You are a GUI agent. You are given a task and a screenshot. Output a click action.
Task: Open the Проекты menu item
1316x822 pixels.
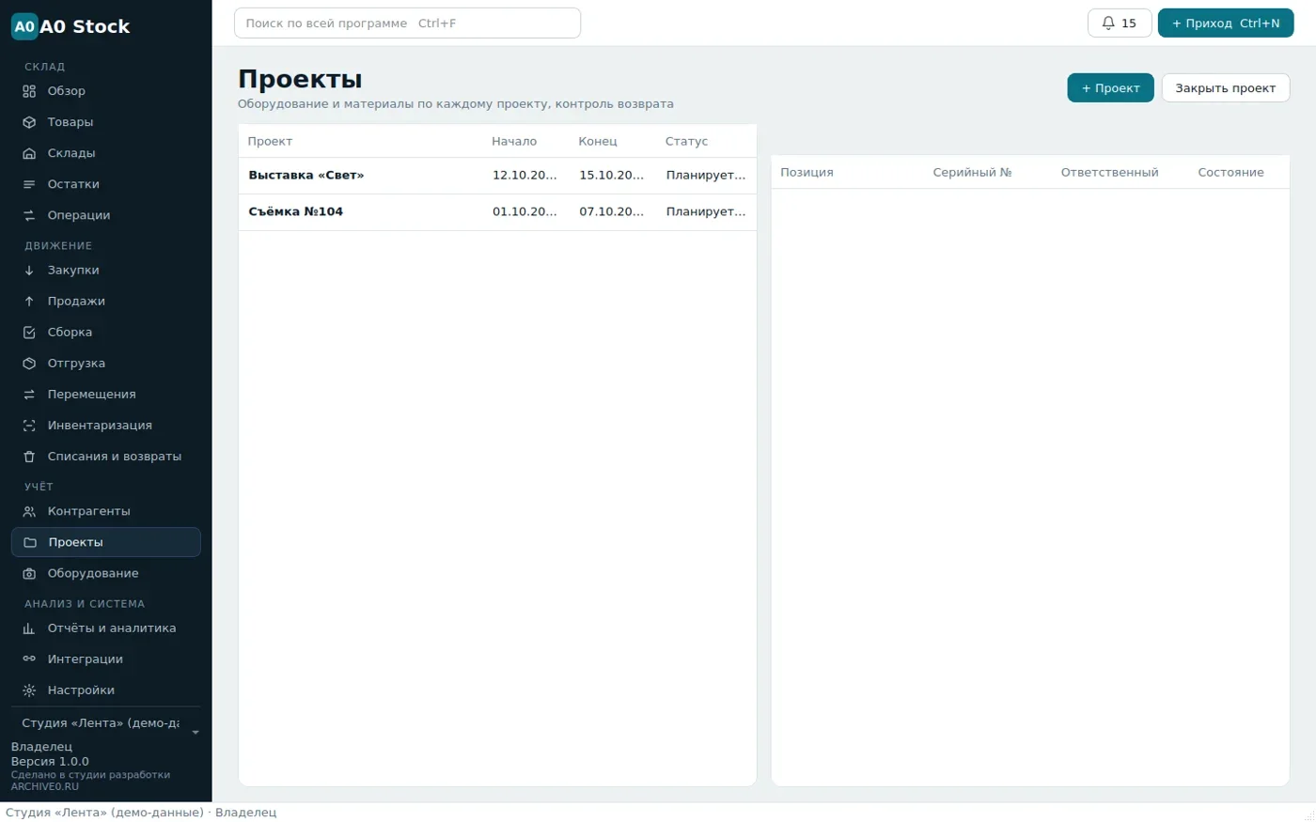106,542
